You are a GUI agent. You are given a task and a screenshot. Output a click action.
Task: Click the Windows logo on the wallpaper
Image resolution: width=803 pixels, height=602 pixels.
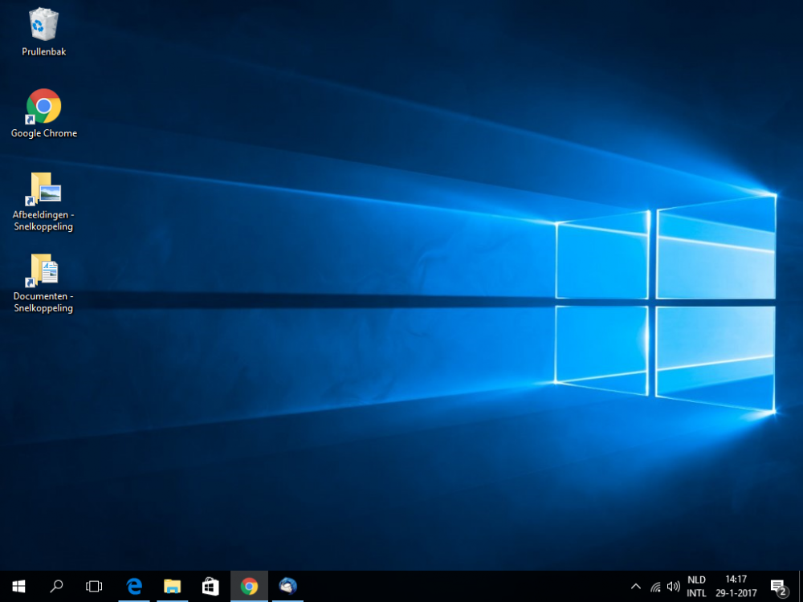pyautogui.click(x=666, y=305)
